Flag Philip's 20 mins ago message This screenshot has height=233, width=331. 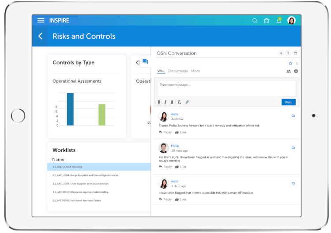click(293, 148)
